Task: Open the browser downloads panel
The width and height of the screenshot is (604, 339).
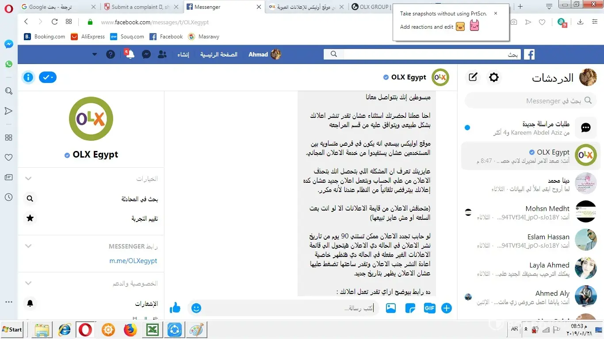Action: (581, 22)
